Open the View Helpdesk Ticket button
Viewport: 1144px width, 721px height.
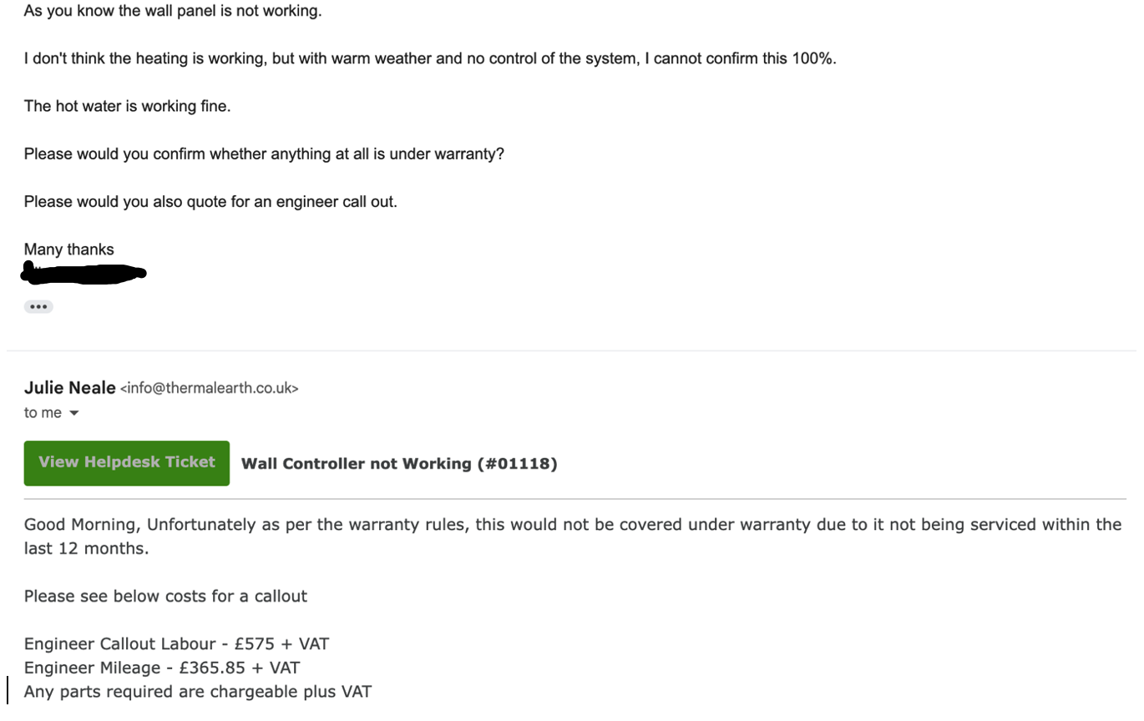127,463
